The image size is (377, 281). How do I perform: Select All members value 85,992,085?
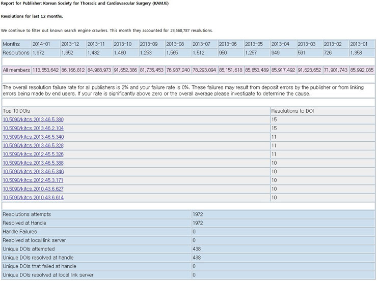point(362,70)
